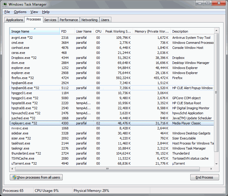Image resolution: width=228 pixels, height=196 pixels.
Task: Open the Help menu
Action: point(46,12)
